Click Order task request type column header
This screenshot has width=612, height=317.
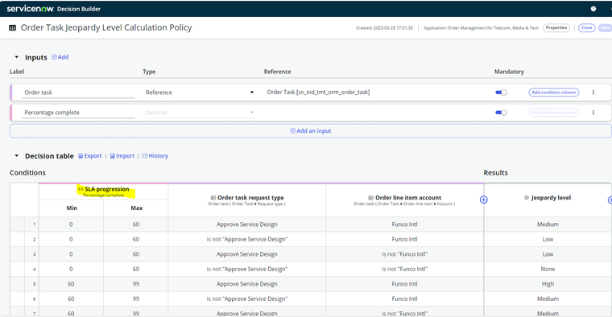tap(247, 200)
